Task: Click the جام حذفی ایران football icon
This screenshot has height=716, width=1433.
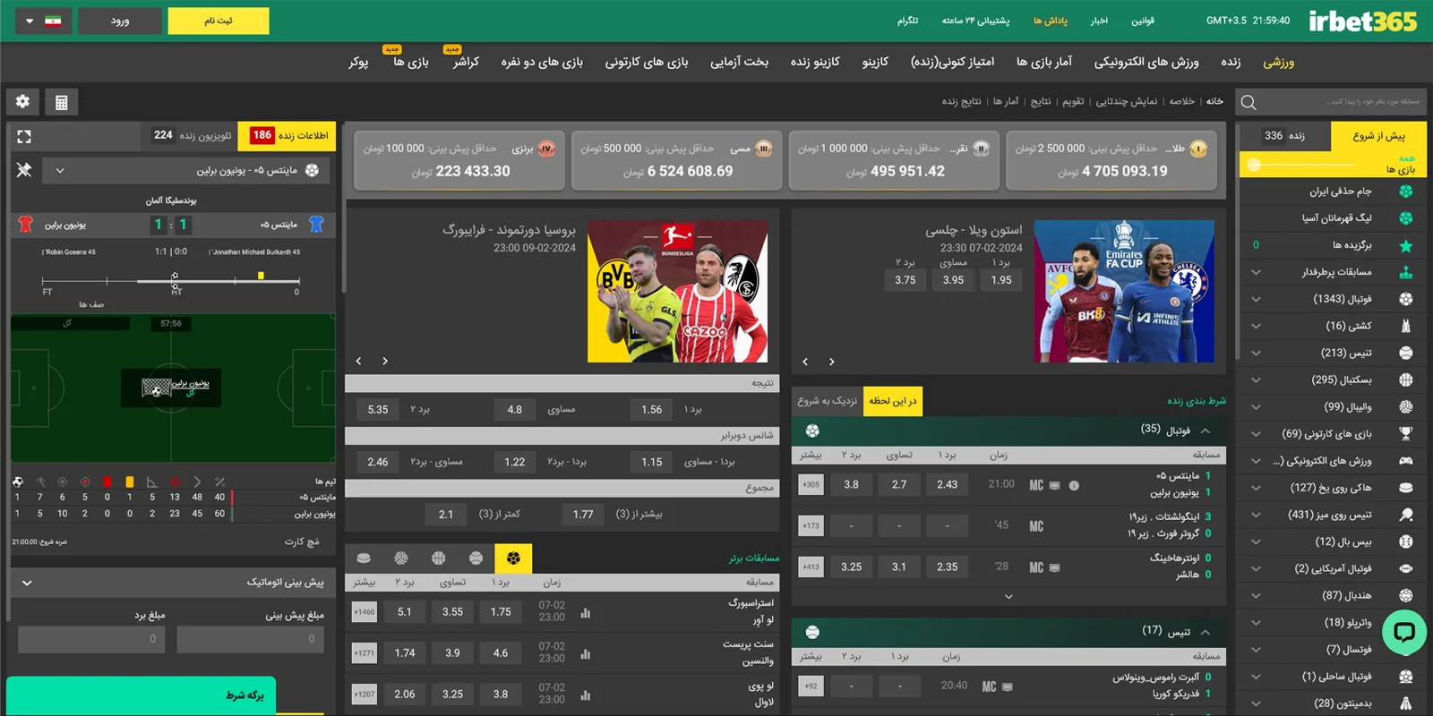Action: click(x=1406, y=192)
